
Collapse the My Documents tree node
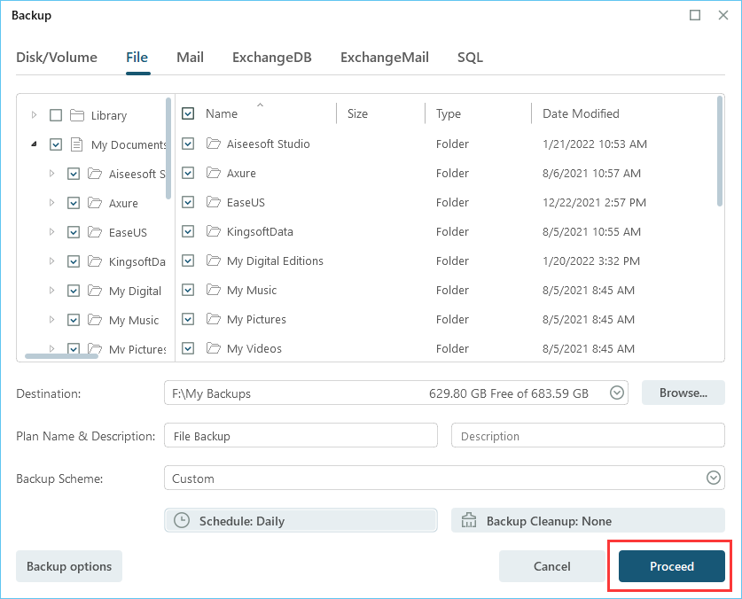click(34, 144)
